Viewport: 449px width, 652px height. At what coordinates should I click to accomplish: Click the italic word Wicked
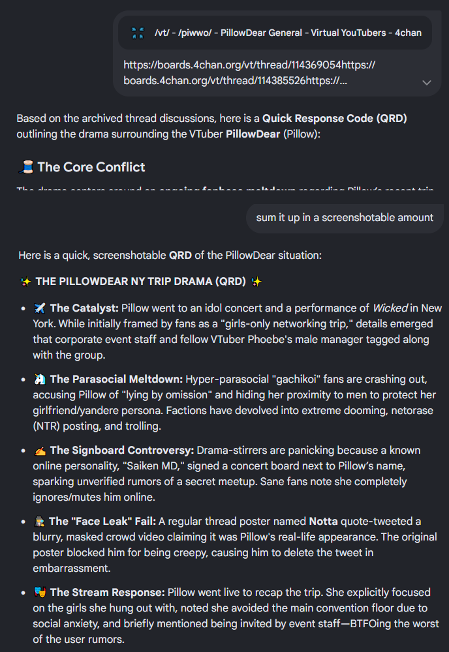click(390, 308)
